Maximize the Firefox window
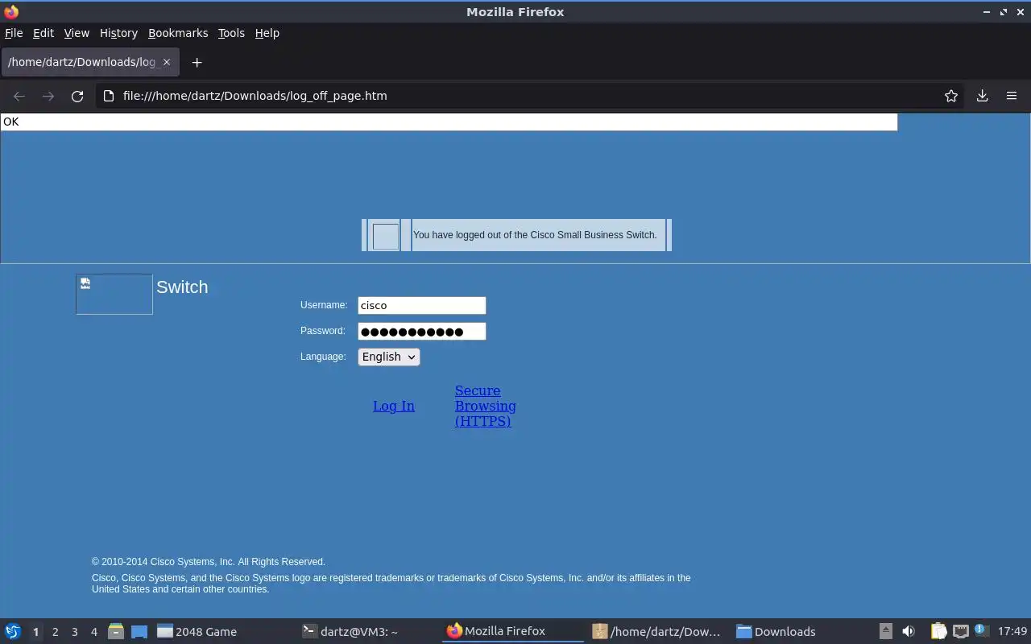Viewport: 1031px width, 644px height. [1004, 12]
